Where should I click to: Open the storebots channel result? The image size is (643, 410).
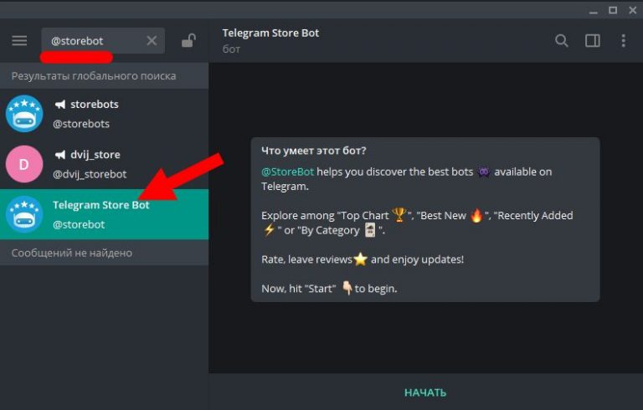coord(104,114)
